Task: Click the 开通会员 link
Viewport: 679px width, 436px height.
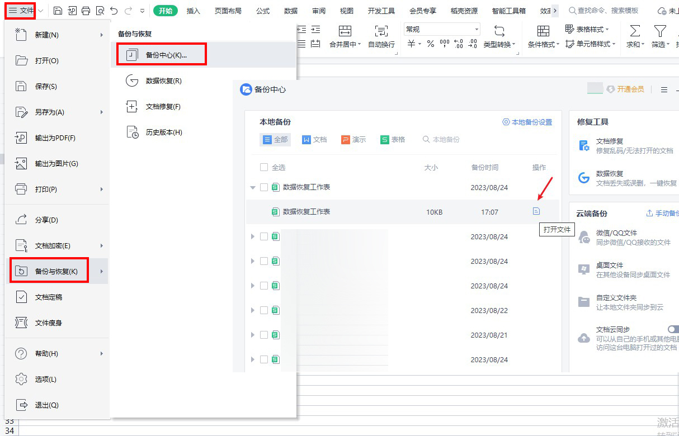Action: (x=625, y=89)
